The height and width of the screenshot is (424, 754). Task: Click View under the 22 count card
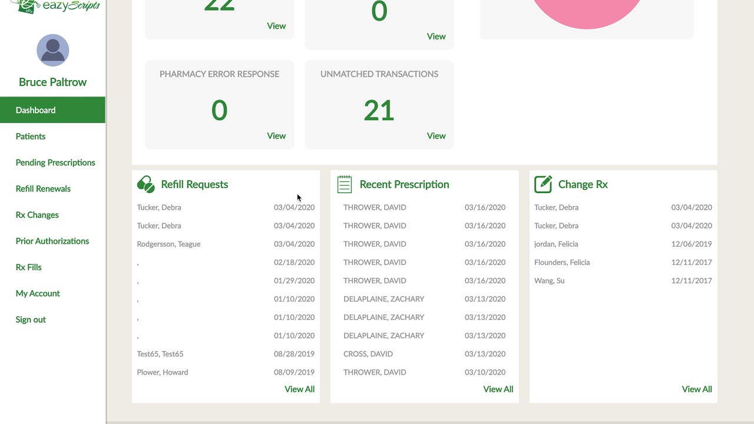pos(276,26)
